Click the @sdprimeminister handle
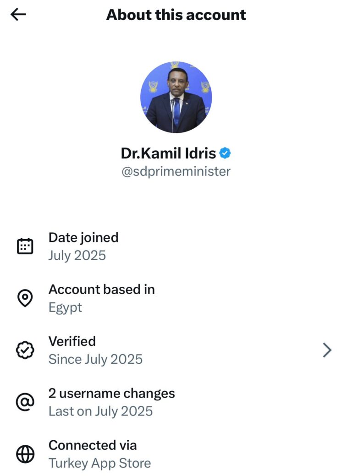The image size is (352, 476). [x=176, y=172]
